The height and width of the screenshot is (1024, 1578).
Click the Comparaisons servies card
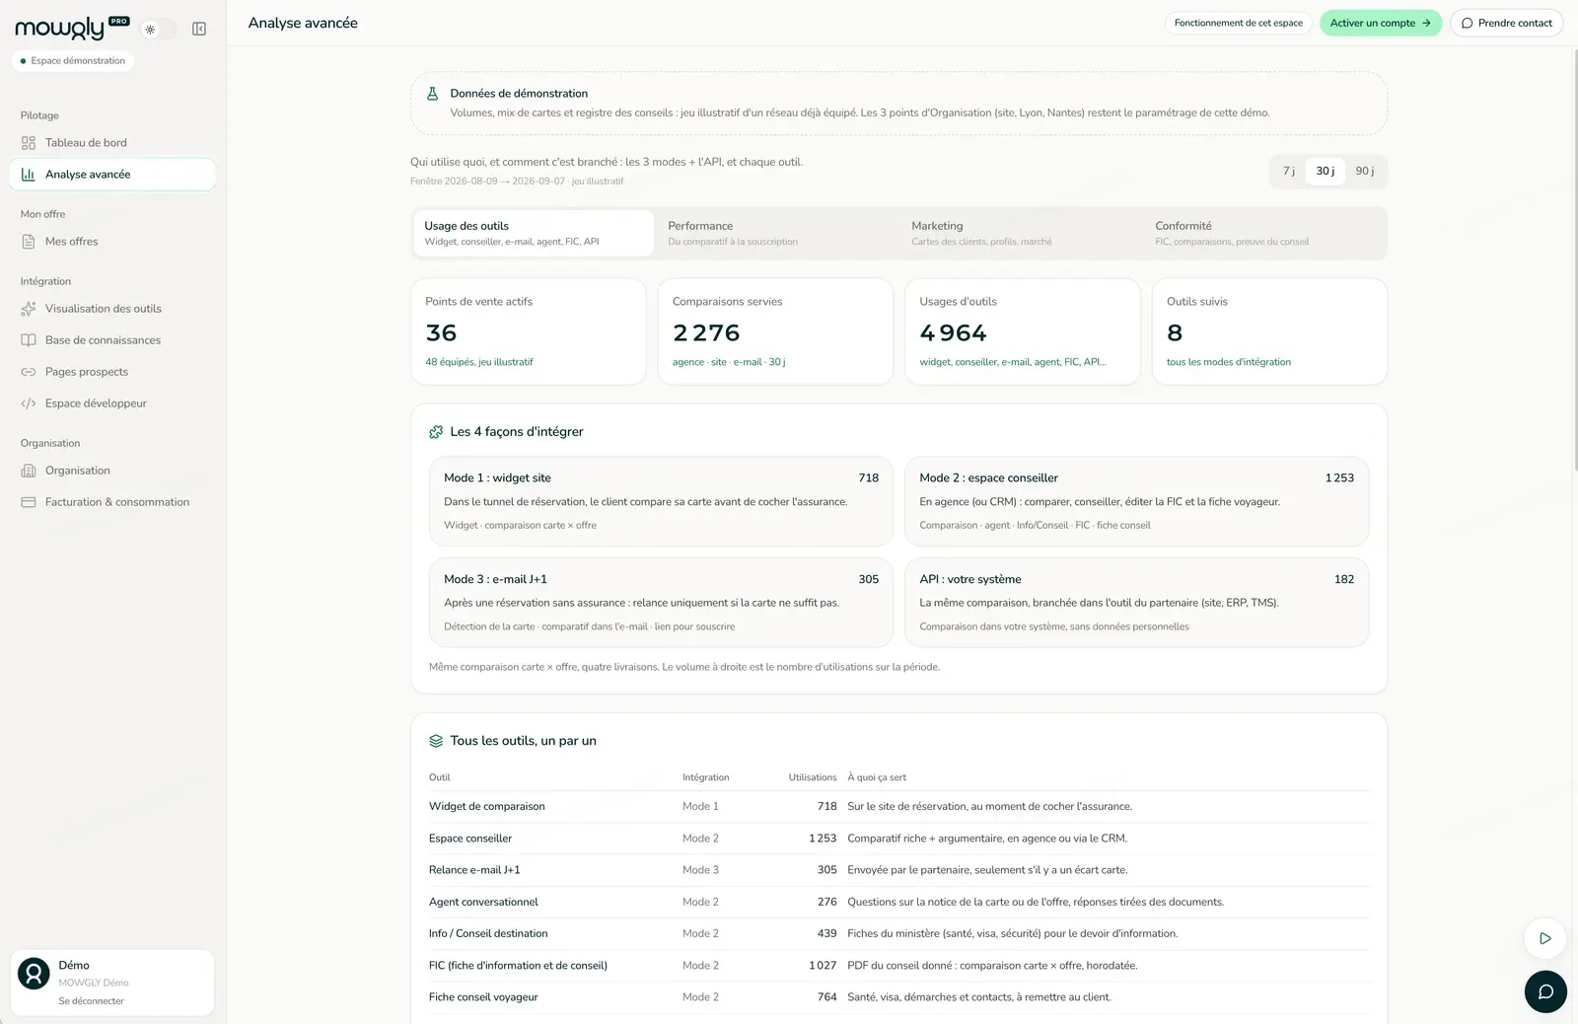(x=775, y=331)
